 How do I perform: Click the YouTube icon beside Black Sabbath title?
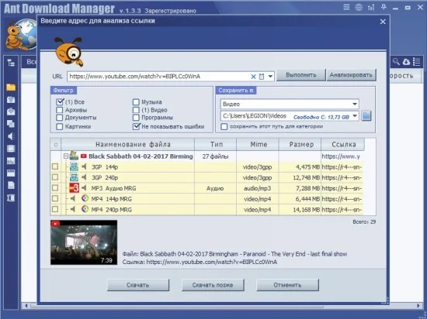pos(83,156)
